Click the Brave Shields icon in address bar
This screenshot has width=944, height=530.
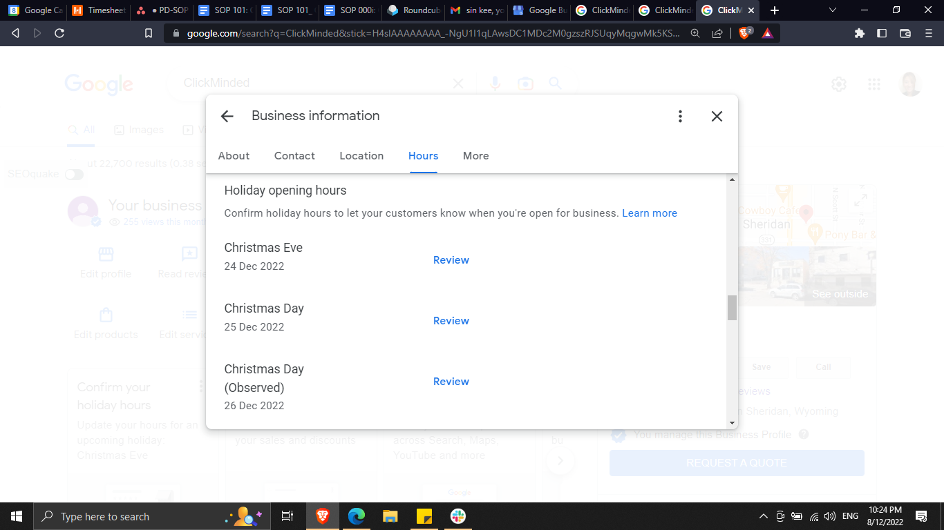point(744,33)
